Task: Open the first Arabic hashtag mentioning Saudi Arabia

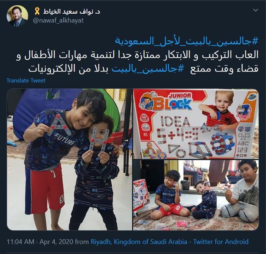Action: (187, 41)
